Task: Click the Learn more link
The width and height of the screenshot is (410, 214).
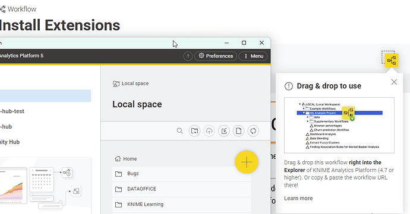Action: (298, 199)
